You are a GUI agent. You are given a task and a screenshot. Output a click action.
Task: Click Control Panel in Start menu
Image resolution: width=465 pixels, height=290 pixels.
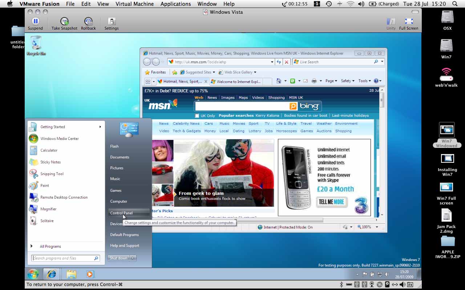(x=121, y=213)
